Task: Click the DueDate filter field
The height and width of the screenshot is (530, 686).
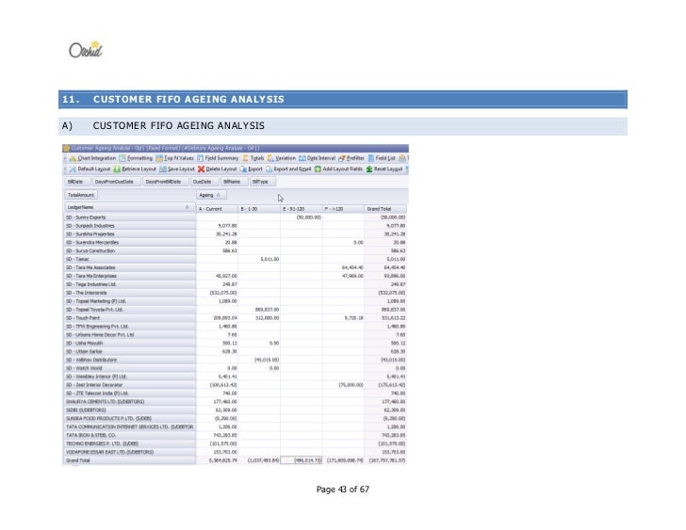Action: pos(204,182)
